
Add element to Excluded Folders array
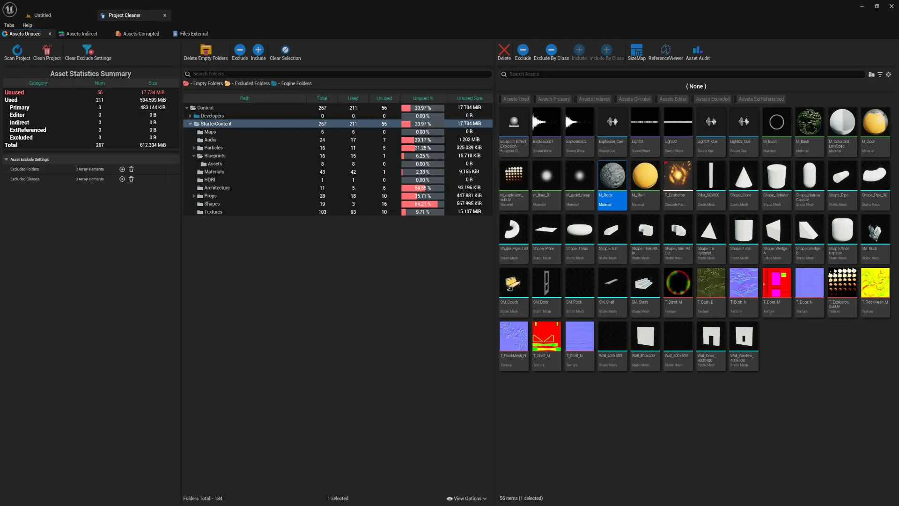click(x=122, y=170)
